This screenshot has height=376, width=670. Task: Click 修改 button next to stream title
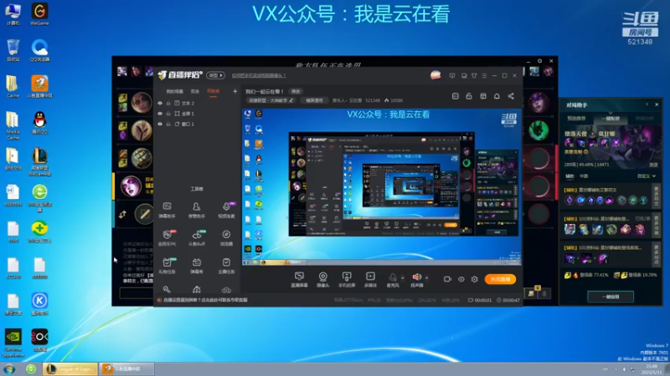click(296, 91)
